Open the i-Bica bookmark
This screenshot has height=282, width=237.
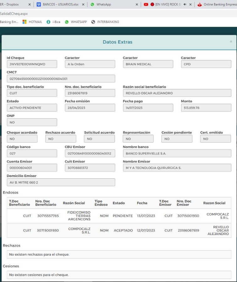pyautogui.click(x=54, y=22)
